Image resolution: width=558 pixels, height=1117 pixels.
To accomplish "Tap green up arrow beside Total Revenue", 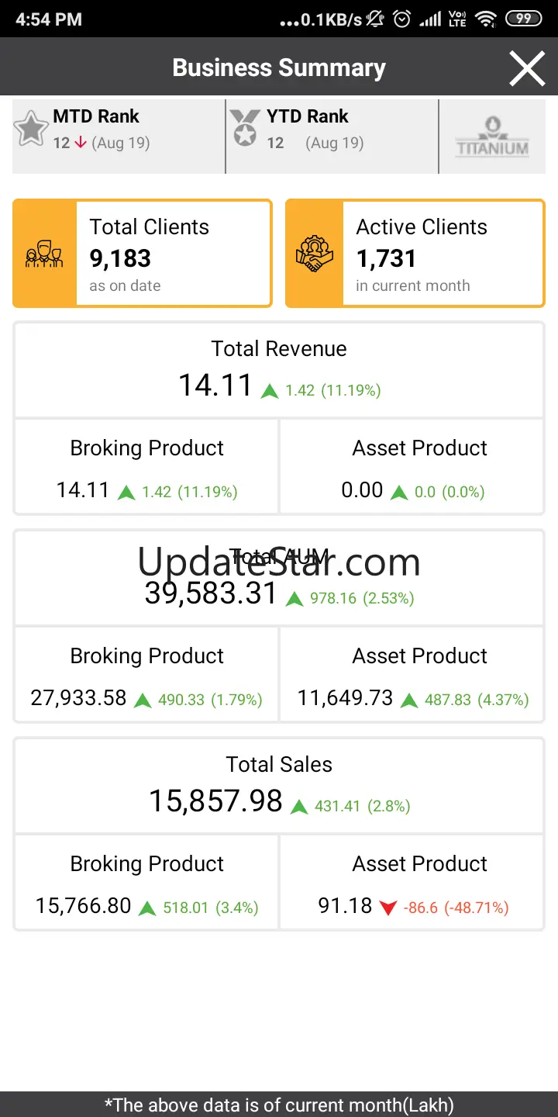I will [270, 391].
